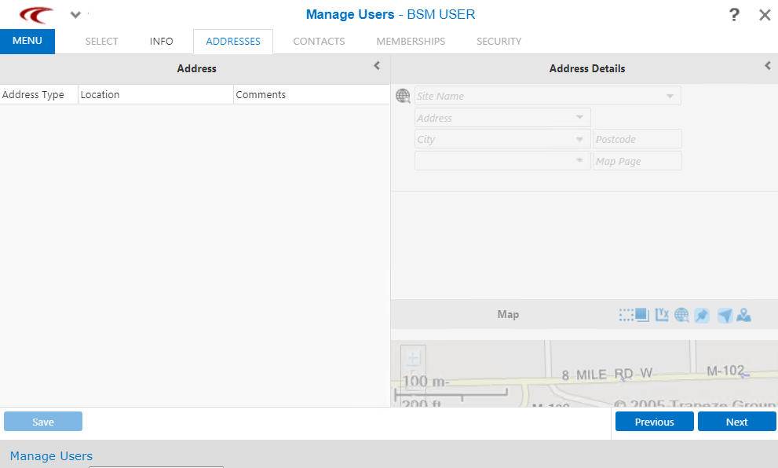Switch to the CONTACTS tab

click(x=319, y=41)
